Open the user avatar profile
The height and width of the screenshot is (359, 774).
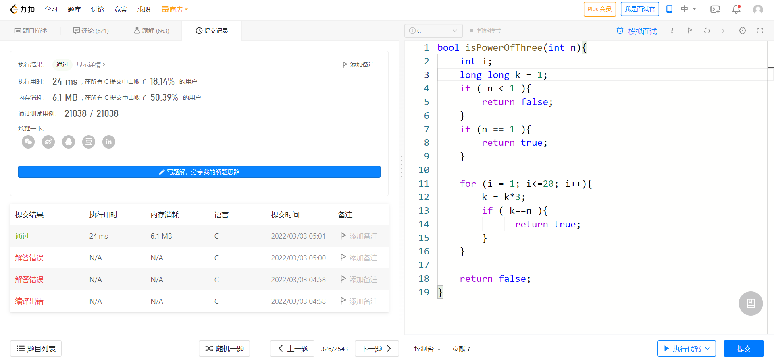pos(758,9)
